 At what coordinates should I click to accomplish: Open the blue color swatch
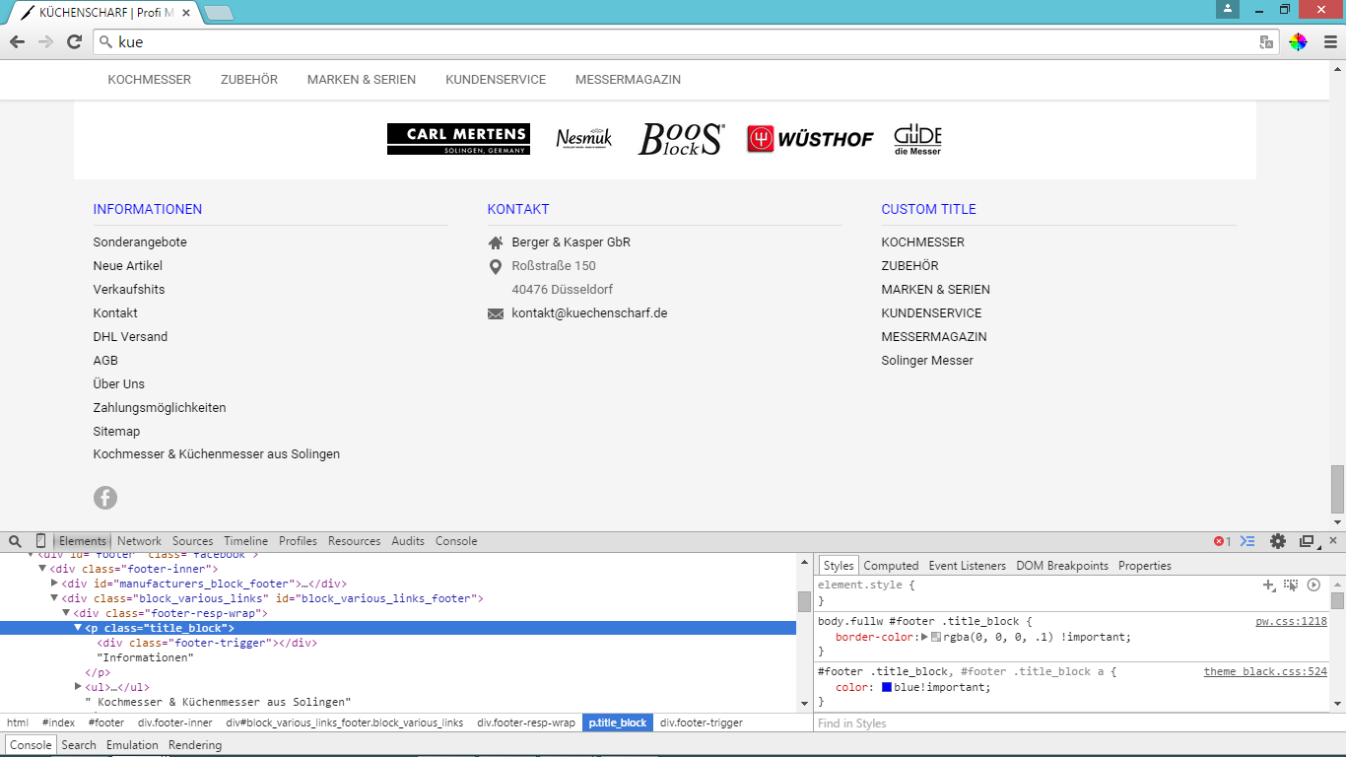coord(887,687)
